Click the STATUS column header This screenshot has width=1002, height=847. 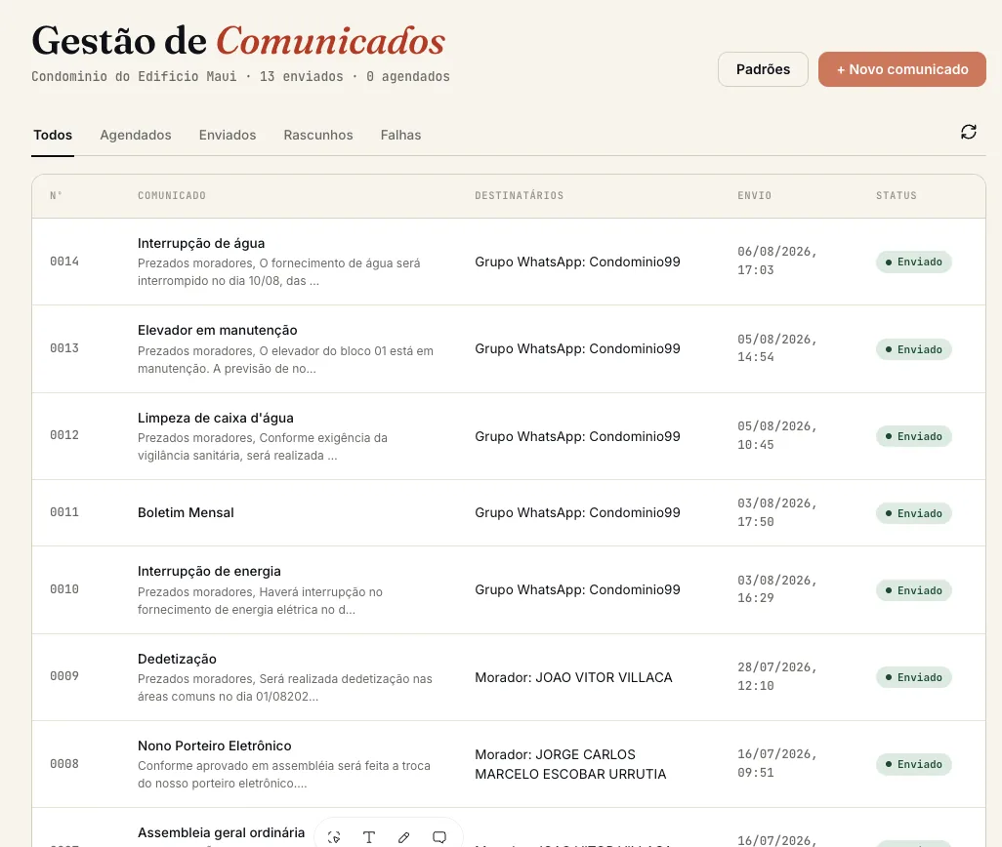(x=896, y=195)
